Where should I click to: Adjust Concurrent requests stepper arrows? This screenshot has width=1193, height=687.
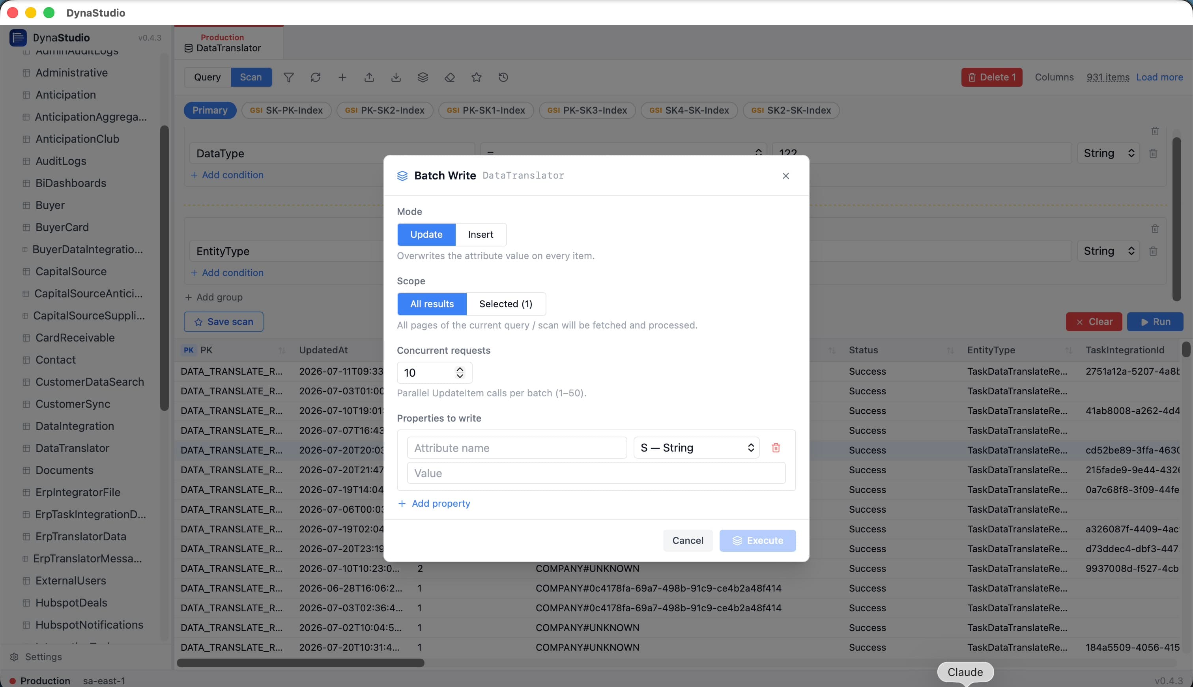(460, 373)
